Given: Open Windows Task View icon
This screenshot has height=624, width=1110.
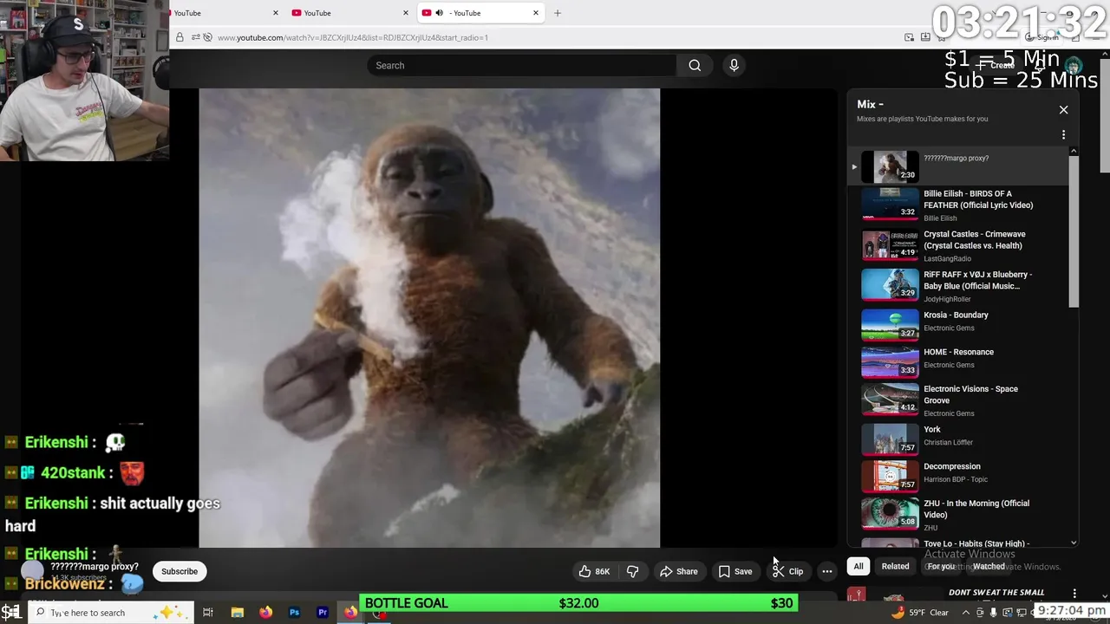Looking at the screenshot, I should pyautogui.click(x=208, y=613).
